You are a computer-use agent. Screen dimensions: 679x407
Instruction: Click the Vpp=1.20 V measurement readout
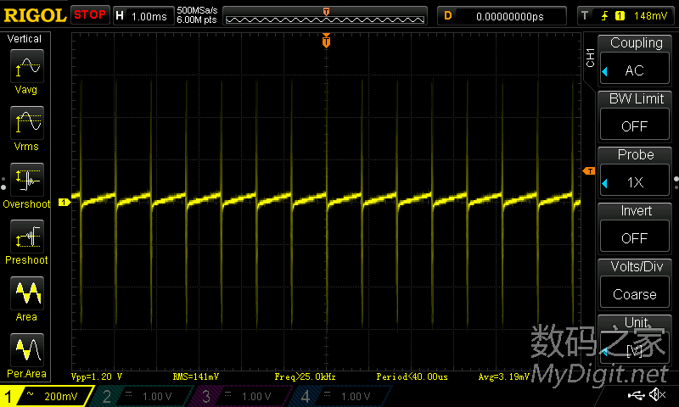(96, 376)
